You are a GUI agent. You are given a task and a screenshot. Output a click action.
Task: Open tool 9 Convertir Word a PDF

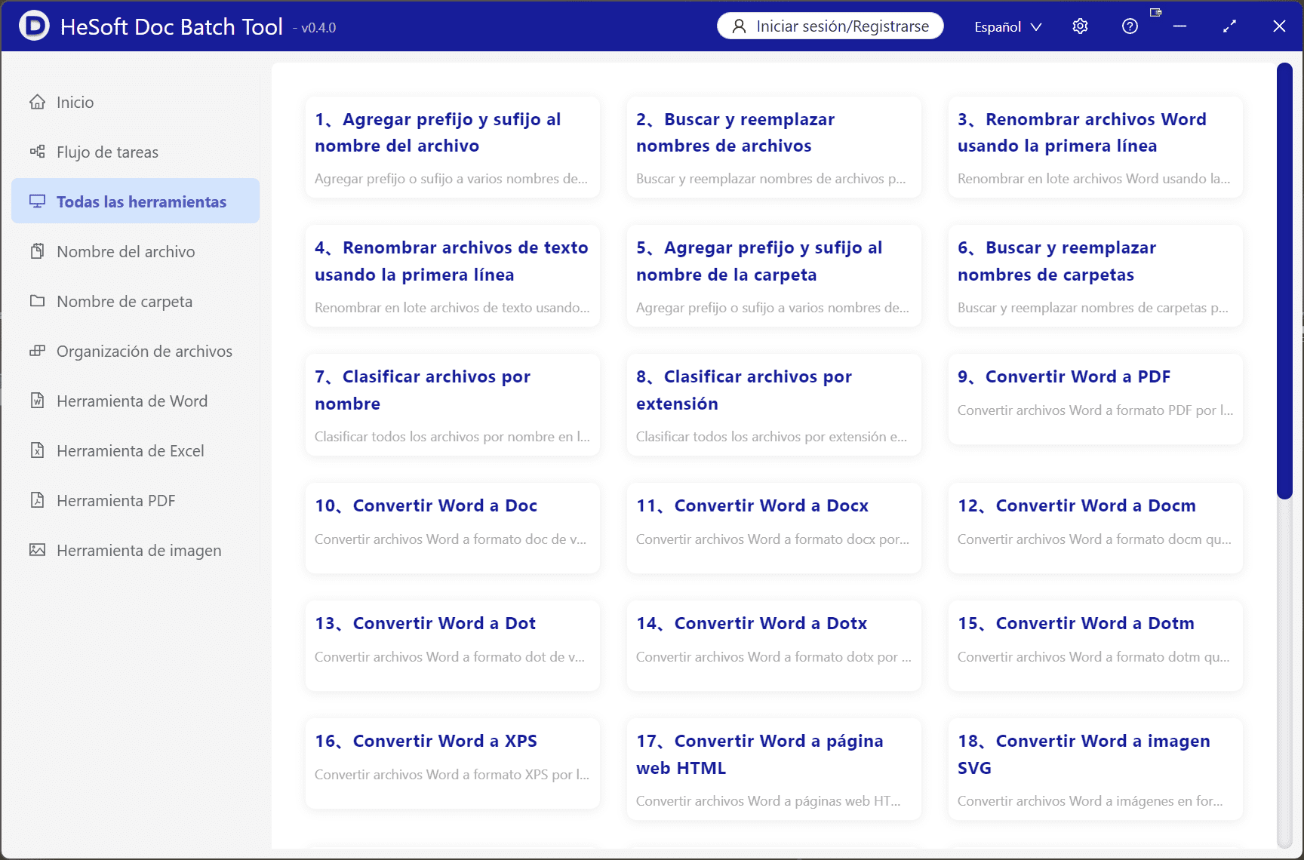pyautogui.click(x=1096, y=399)
